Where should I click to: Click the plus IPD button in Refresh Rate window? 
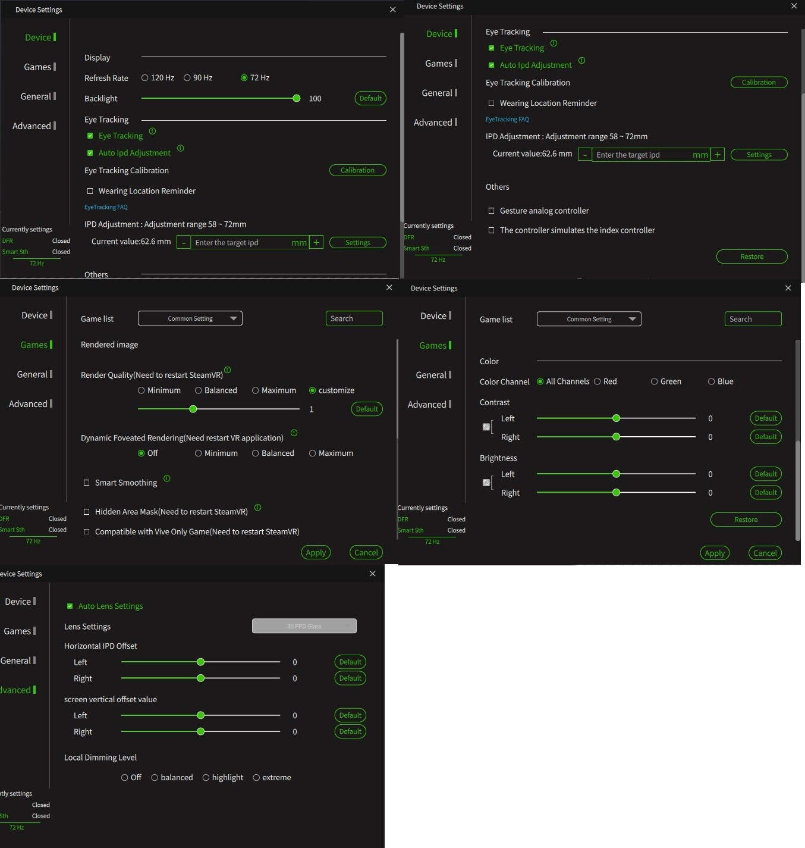[x=316, y=243]
